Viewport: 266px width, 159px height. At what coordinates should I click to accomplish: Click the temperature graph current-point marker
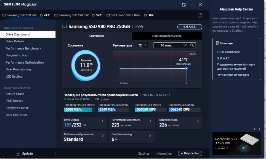coord(187,68)
